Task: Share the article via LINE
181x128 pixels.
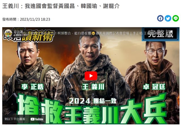Action: (176, 18)
